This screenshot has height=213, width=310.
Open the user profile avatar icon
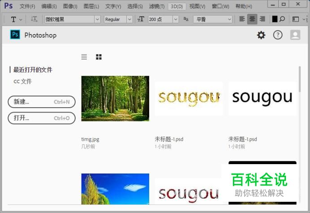click(295, 35)
